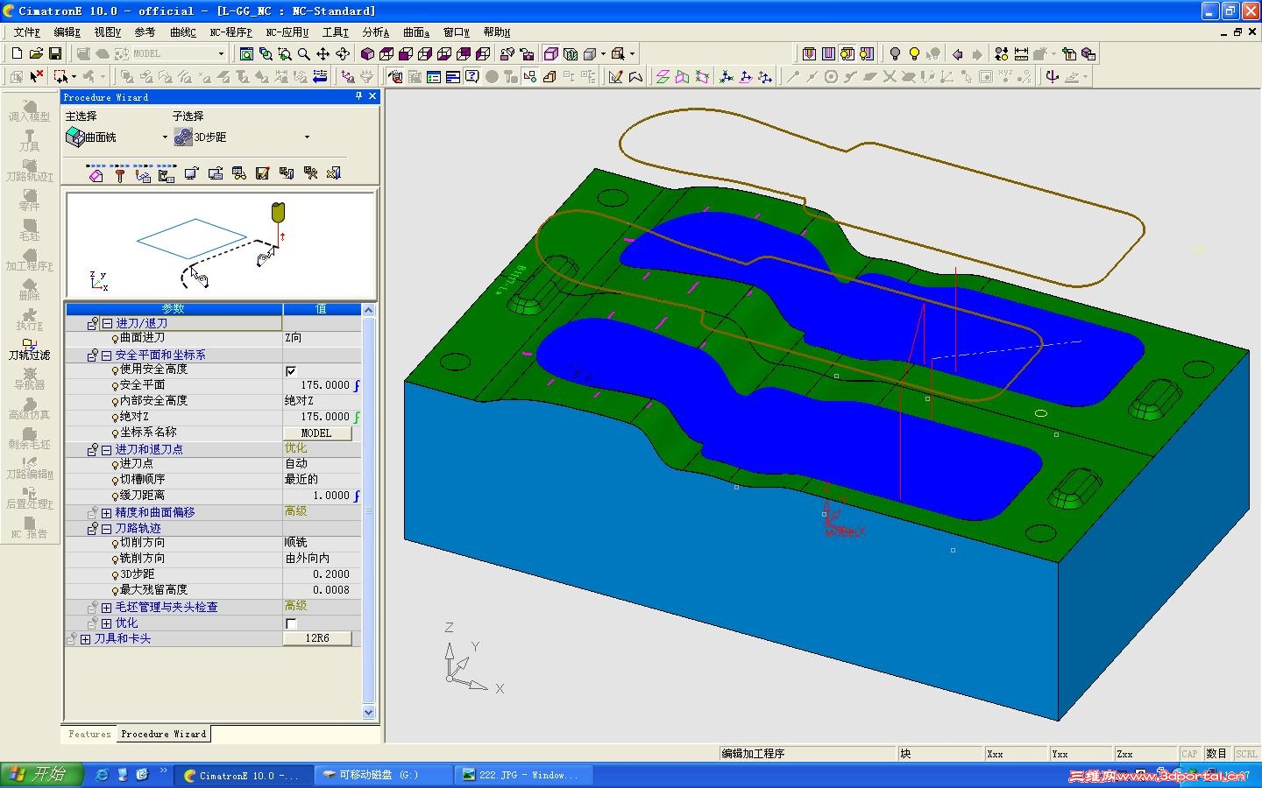Expand the 精度和曲面偏移 group
Screen dimensions: 1262x788
point(107,513)
